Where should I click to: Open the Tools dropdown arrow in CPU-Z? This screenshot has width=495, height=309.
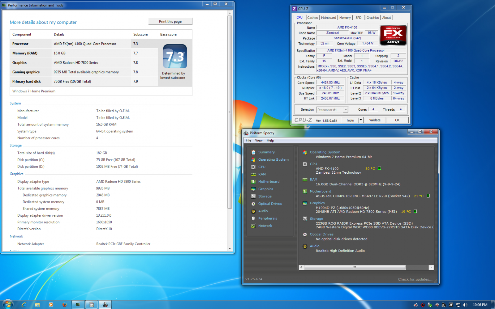pos(360,120)
